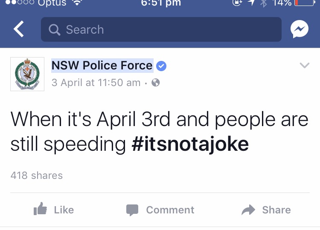Tap the Comment button label
320x230 pixels.
(170, 210)
